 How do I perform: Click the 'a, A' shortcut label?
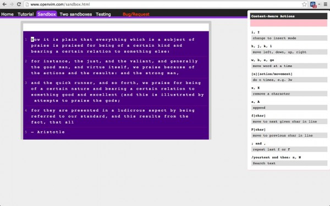256,102
